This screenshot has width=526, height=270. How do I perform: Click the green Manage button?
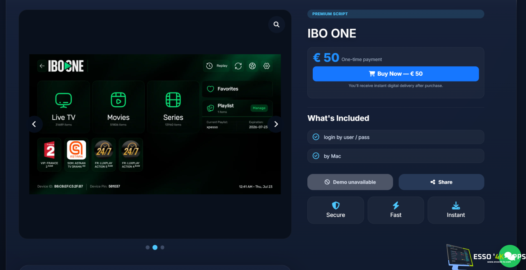click(x=259, y=108)
